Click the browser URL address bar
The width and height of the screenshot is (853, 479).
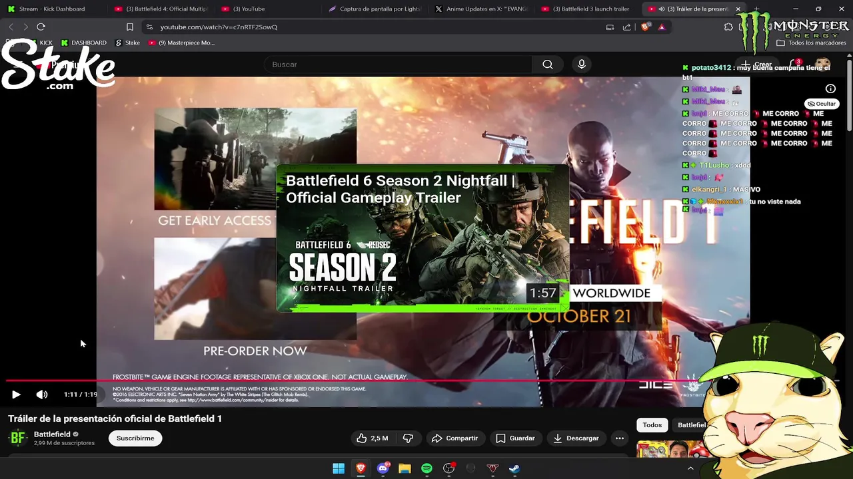tap(373, 27)
